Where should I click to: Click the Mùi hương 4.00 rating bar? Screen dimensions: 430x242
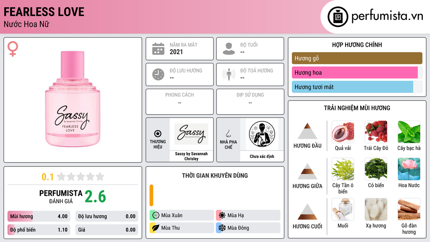tap(39, 216)
